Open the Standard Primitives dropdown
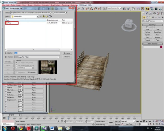Image resolution: width=164 pixels, height=131 pixels. 162,21
